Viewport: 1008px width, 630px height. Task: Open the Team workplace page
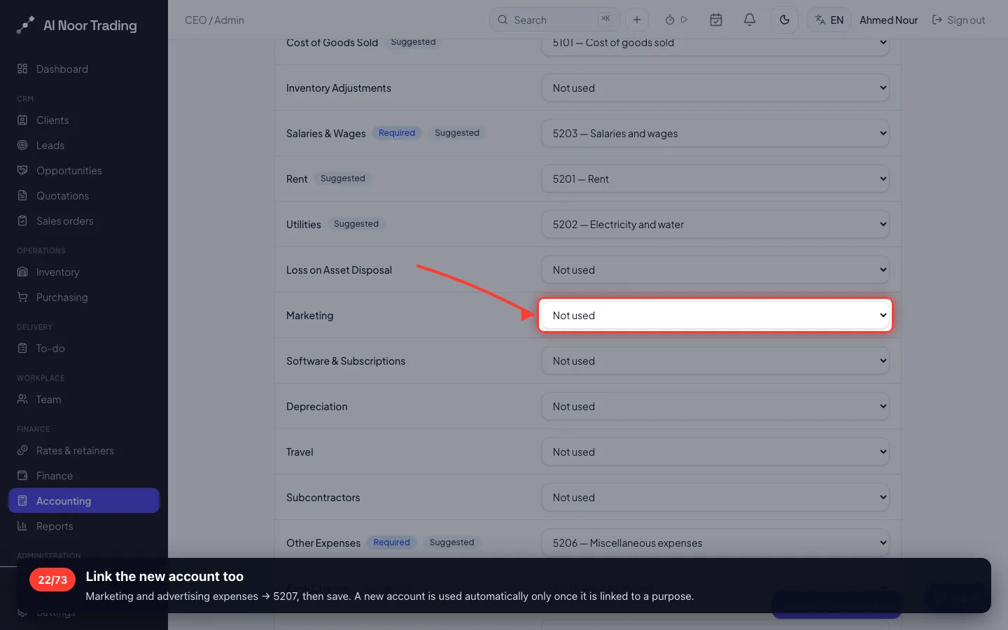[84, 399]
